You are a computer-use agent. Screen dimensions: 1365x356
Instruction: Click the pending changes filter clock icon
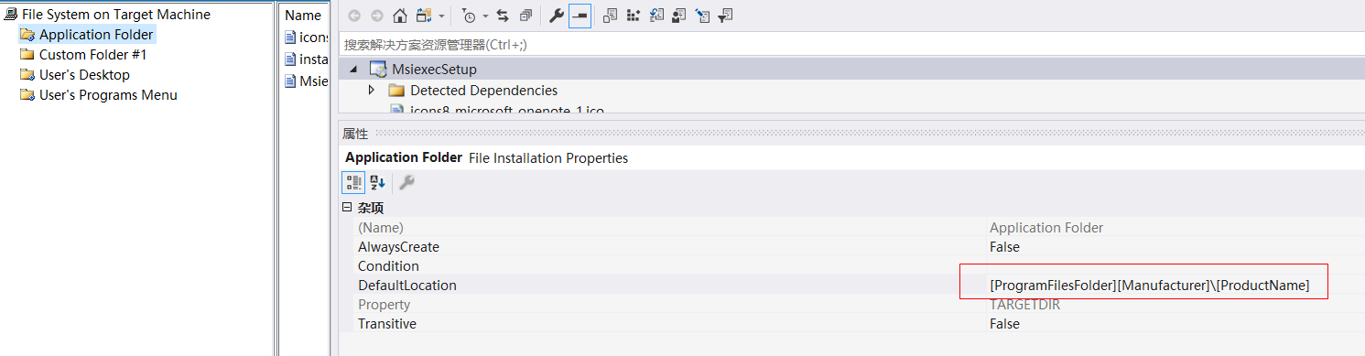pos(469,16)
